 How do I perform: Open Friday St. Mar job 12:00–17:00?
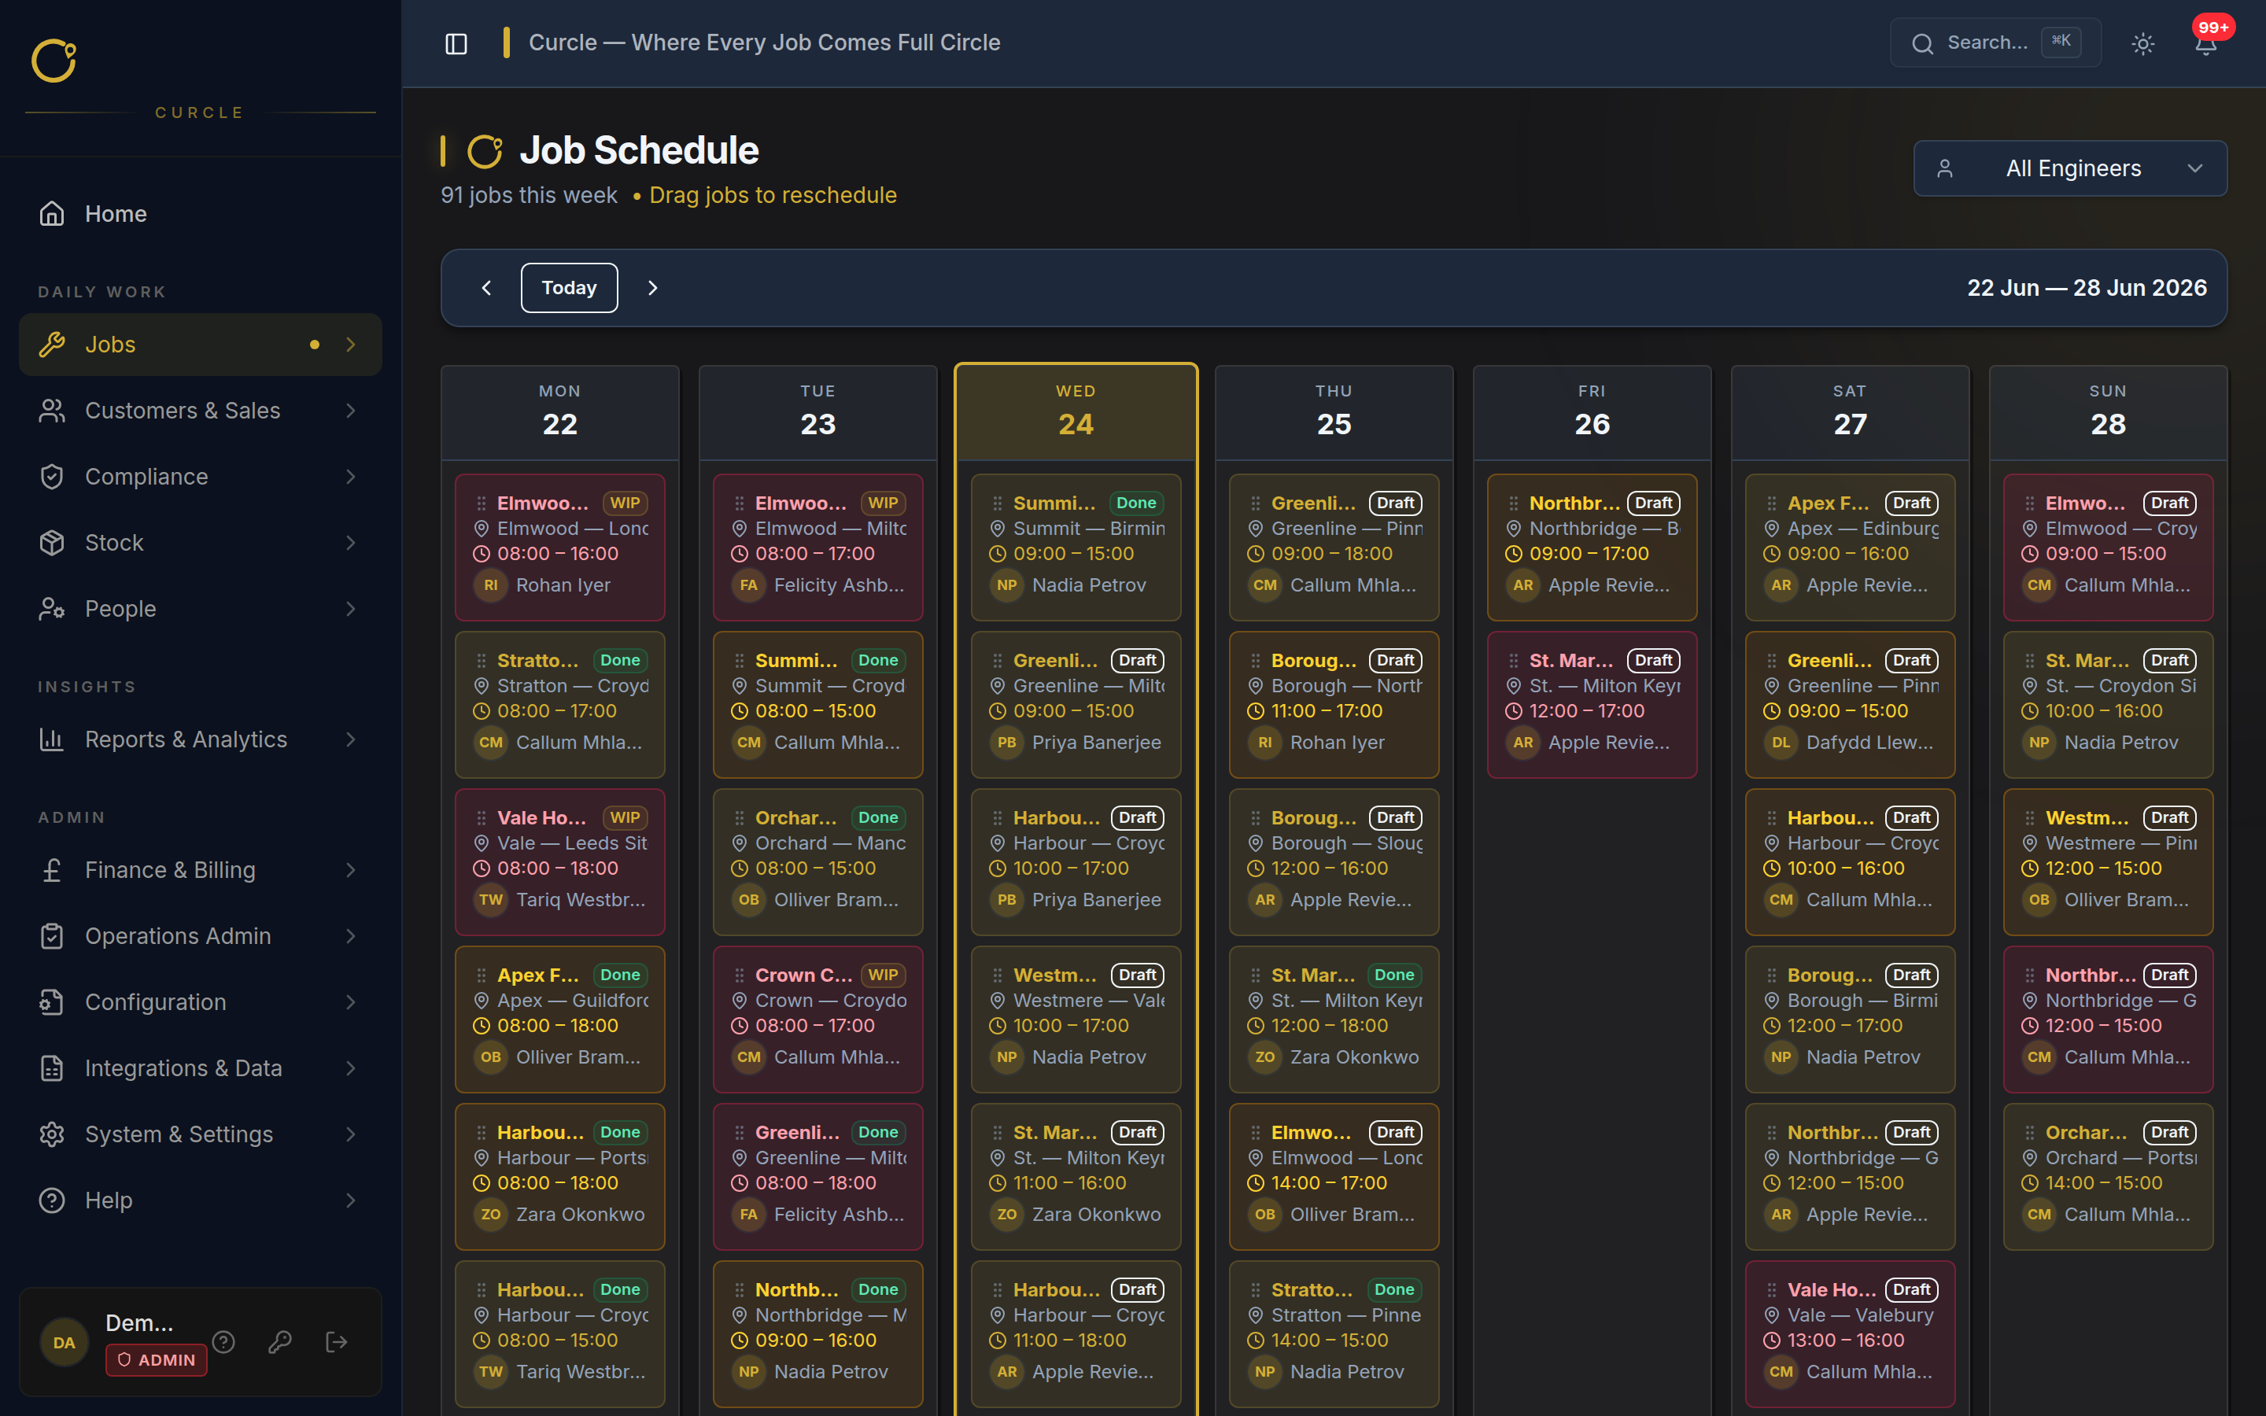[x=1592, y=704]
